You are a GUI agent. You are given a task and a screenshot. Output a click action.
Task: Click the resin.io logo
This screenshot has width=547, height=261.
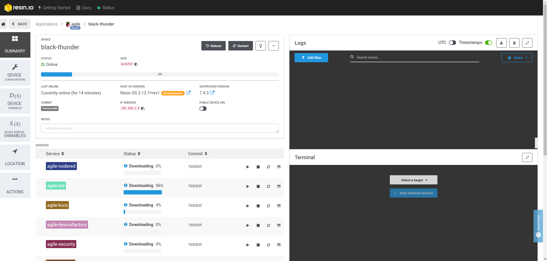tap(19, 8)
